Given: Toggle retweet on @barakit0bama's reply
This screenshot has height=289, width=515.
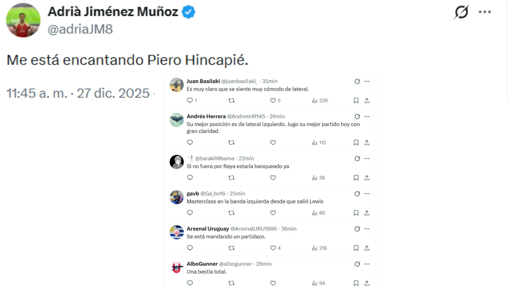Looking at the screenshot, I should (231, 178).
